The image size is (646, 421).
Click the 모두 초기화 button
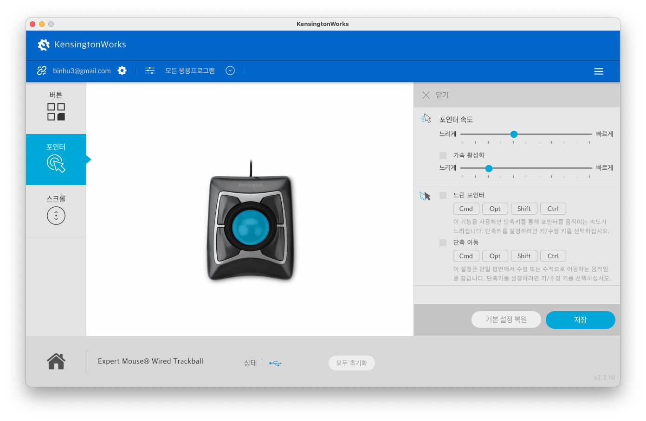click(352, 363)
